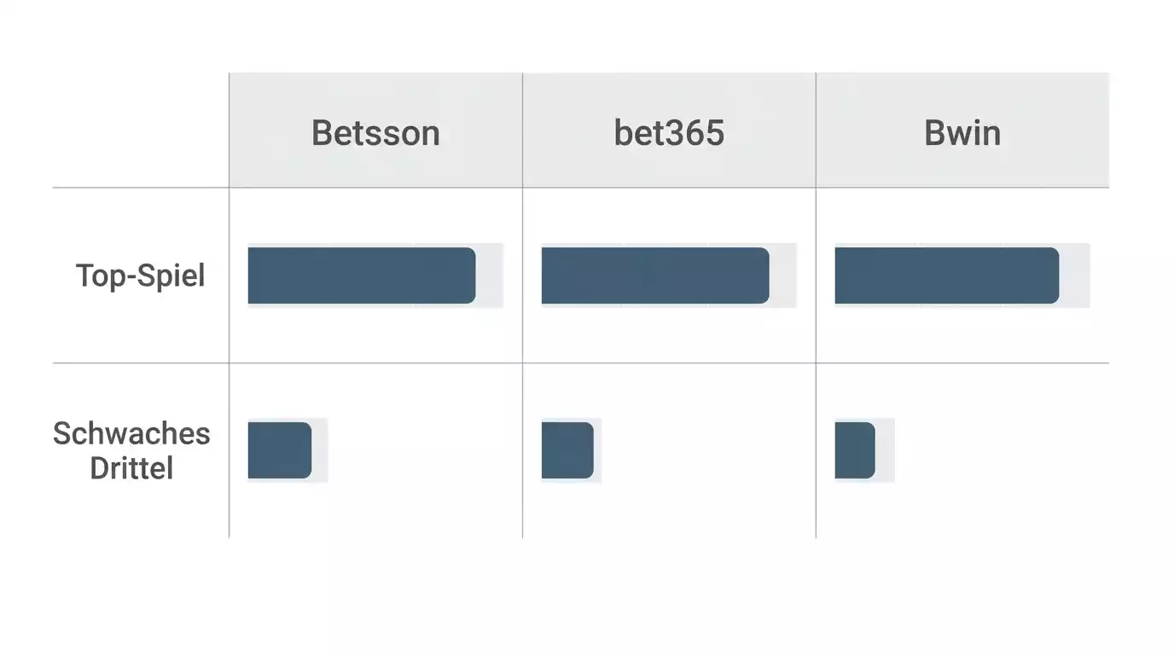Click the unfilled gray end of bet365's Schwaches Drittel bar
Screen dimensions: 1174x655
pos(598,450)
